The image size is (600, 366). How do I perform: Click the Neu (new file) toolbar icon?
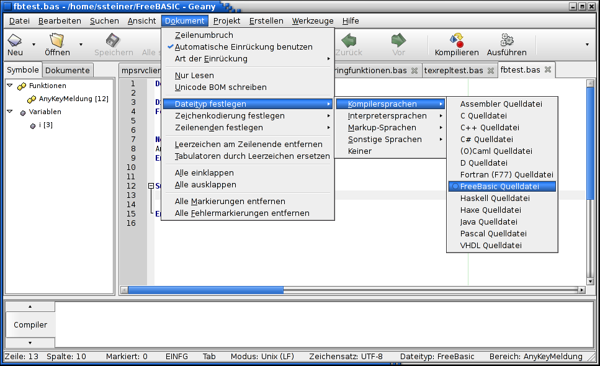15,40
